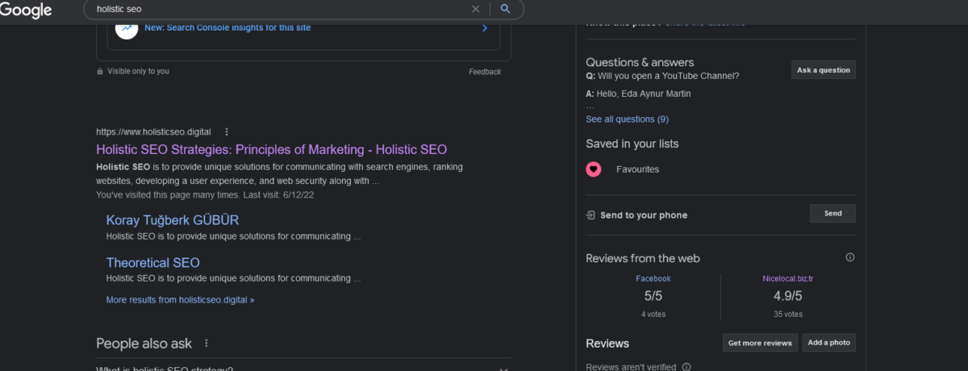Open the 'Holistic SEO Strategies: Principles of Marketing' result
Screen dimensions: 968x371
coord(271,149)
